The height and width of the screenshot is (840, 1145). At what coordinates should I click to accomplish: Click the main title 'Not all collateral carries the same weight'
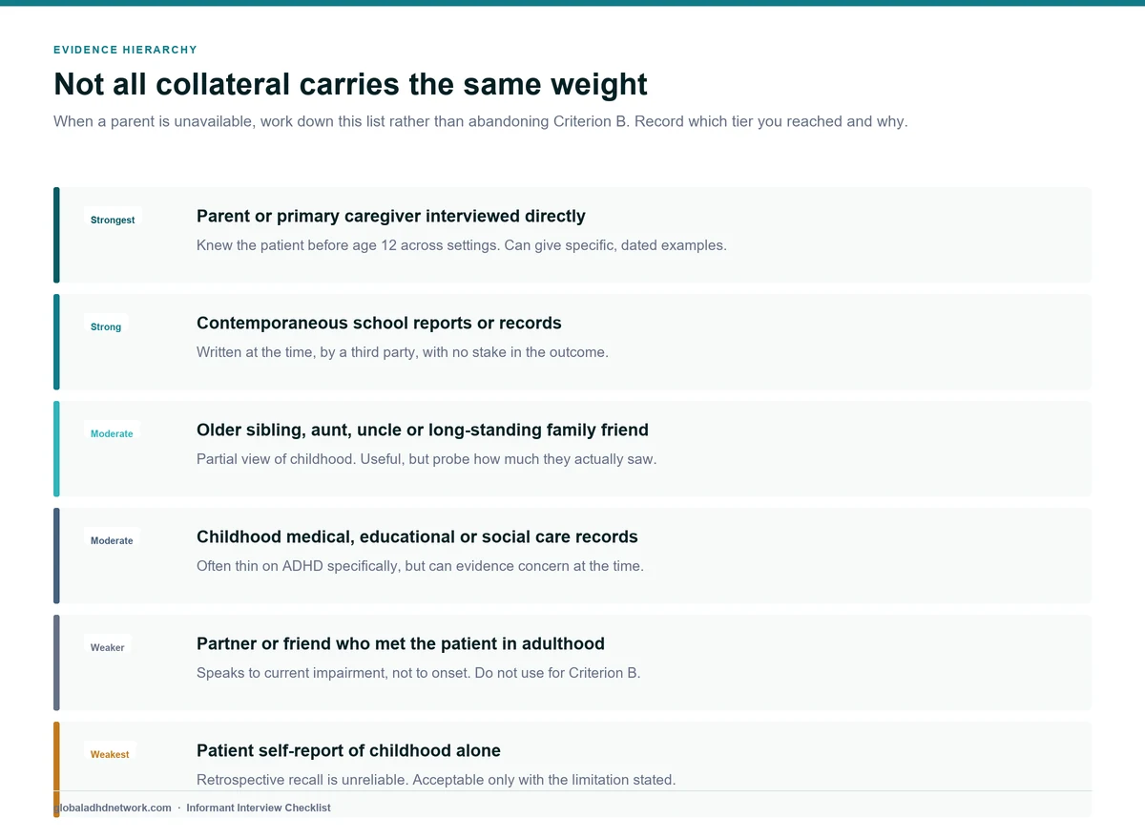point(350,84)
